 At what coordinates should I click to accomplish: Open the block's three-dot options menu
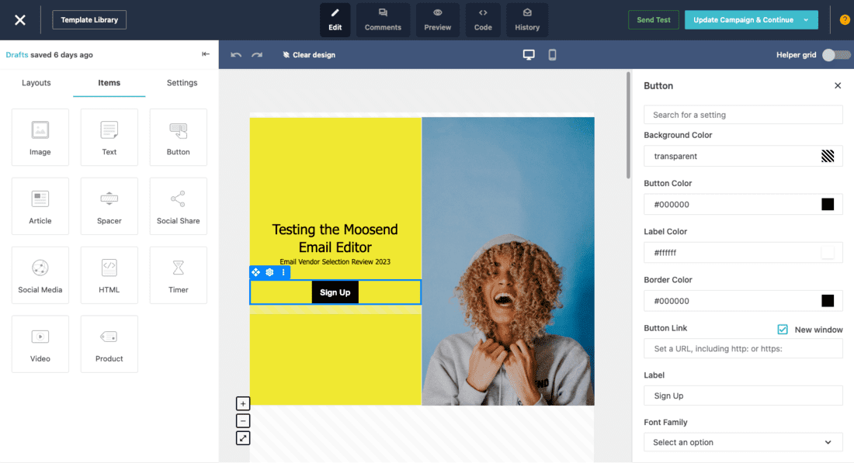[x=283, y=272]
